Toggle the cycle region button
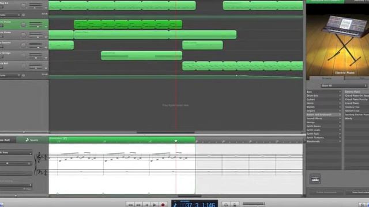369x207 pixels. tap(226, 205)
